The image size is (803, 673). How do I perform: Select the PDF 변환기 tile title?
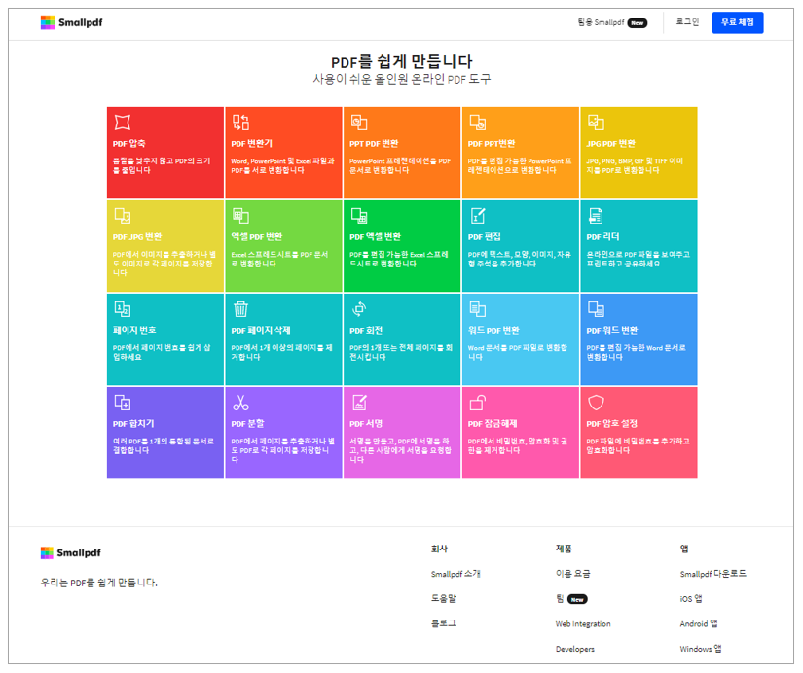pyautogui.click(x=251, y=144)
